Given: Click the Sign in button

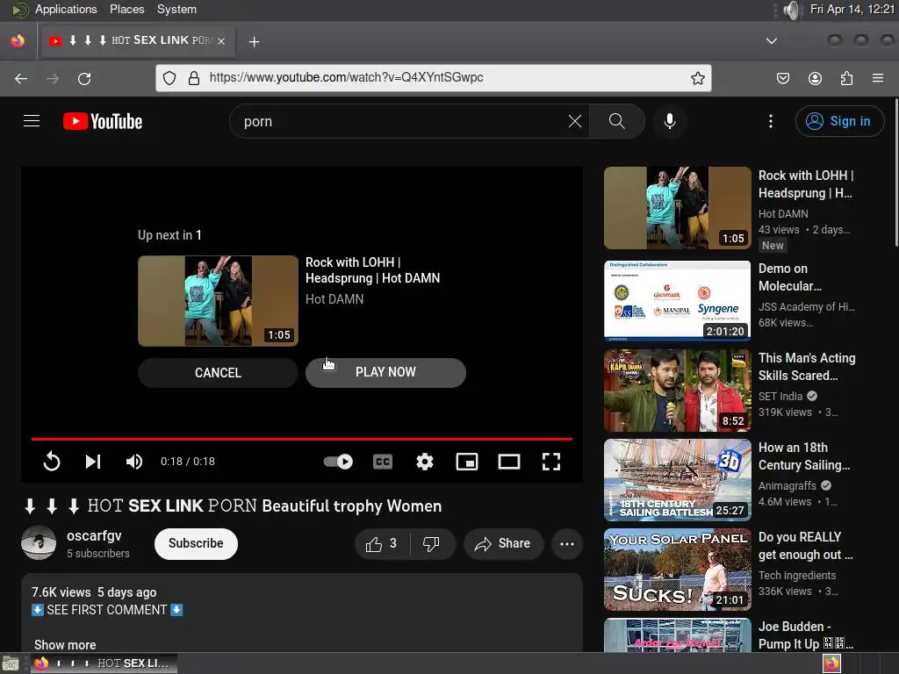Looking at the screenshot, I should pyautogui.click(x=839, y=121).
